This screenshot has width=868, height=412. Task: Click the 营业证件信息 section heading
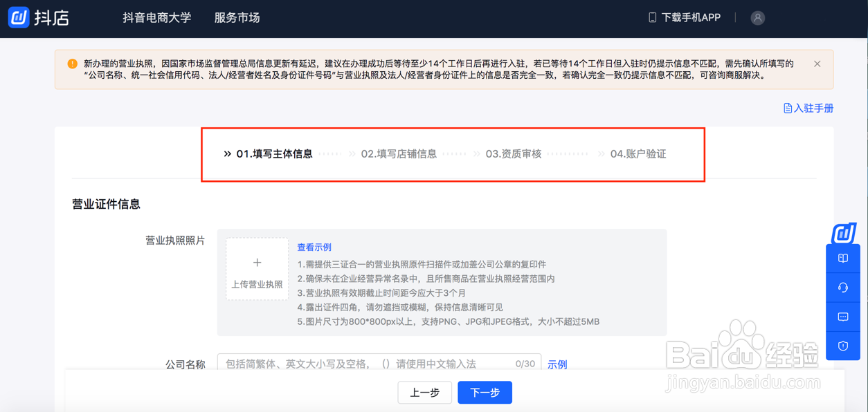[107, 205]
